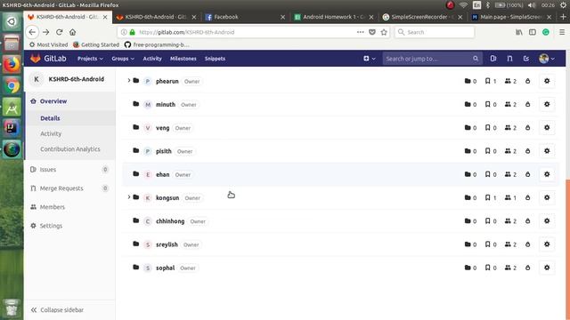The image size is (570, 320).
Task: Open the minuth subgroup
Action: tap(166, 105)
